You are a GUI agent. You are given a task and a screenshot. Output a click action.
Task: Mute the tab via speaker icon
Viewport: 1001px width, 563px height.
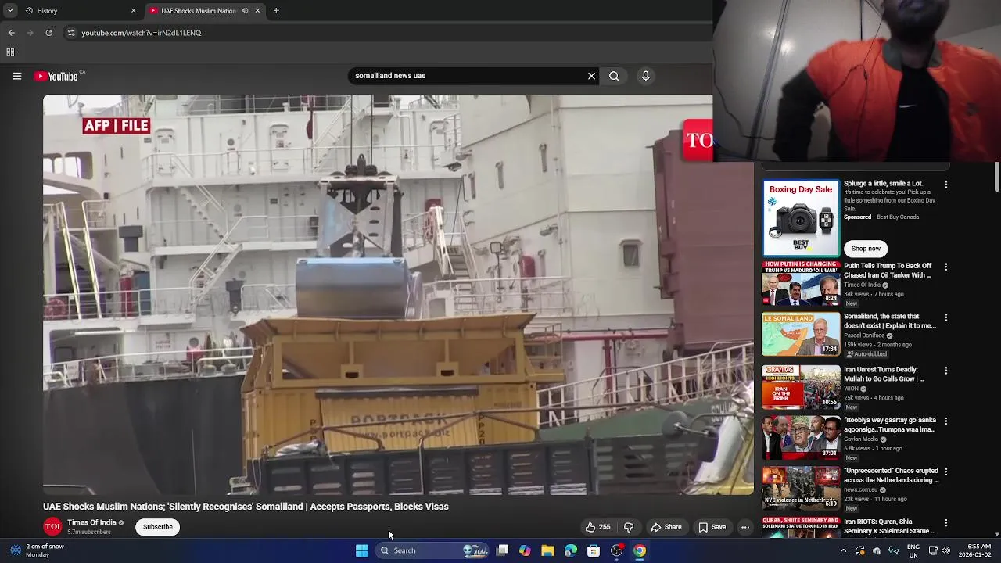pyautogui.click(x=245, y=11)
